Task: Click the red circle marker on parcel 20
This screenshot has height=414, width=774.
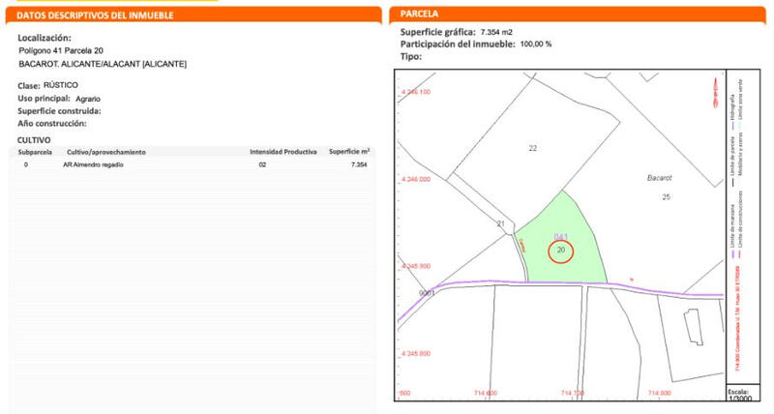Action: pos(561,251)
